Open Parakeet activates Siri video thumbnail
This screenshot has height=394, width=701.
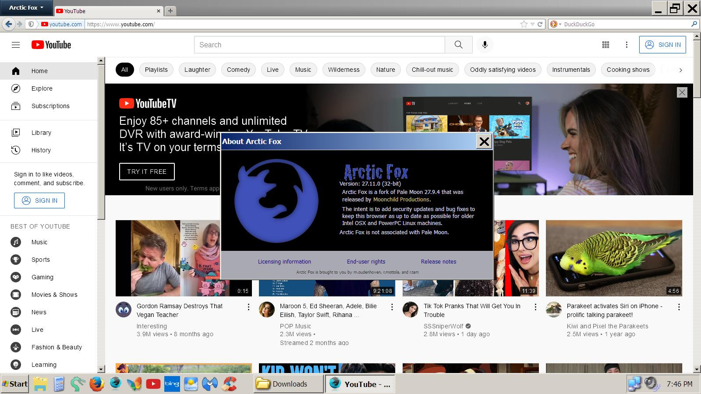coord(614,258)
